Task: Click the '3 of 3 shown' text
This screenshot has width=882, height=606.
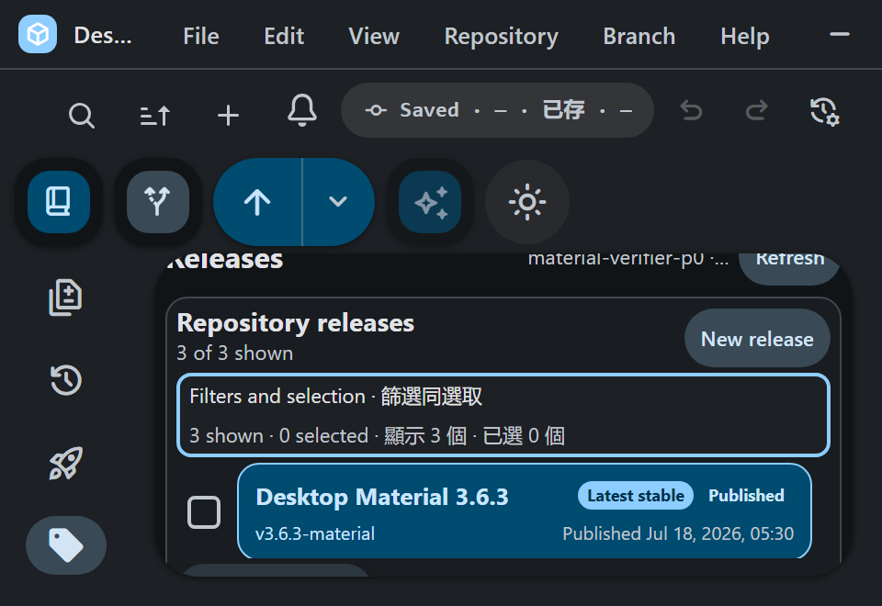Action: coord(234,353)
